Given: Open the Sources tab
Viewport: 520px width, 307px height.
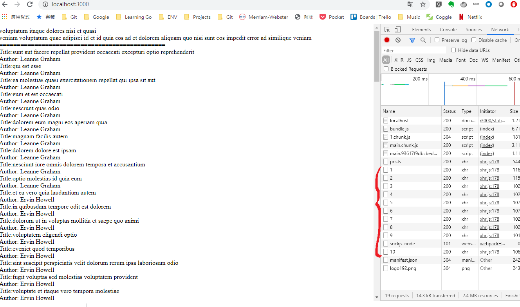Looking at the screenshot, I should point(473,30).
